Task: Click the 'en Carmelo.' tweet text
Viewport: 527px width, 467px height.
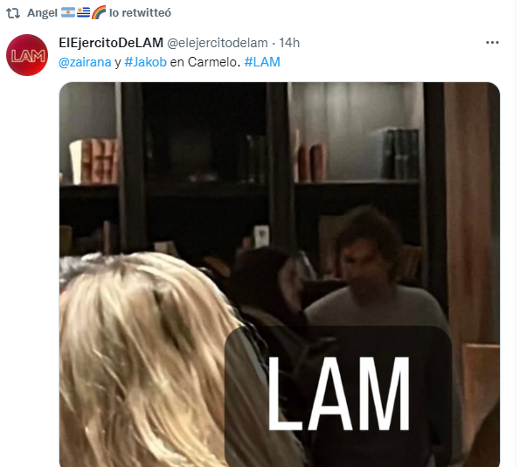Action: [x=205, y=62]
